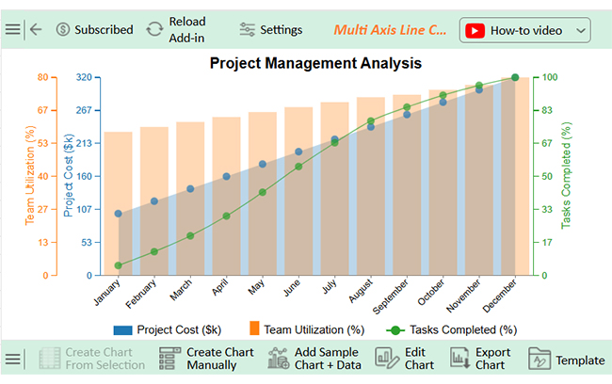Open Settings sliders icon

coord(247,29)
